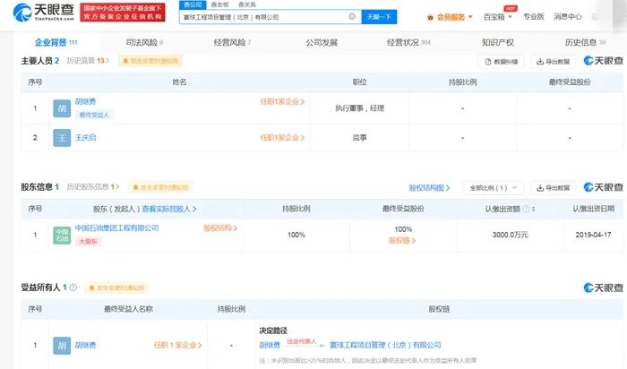Clear the search box with the X icon

[x=352, y=17]
